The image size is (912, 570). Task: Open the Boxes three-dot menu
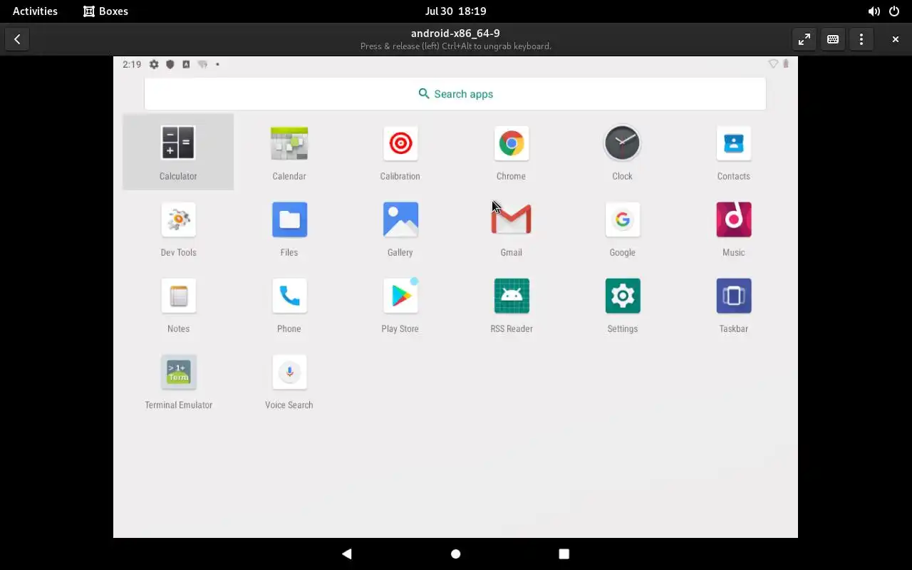pos(861,39)
